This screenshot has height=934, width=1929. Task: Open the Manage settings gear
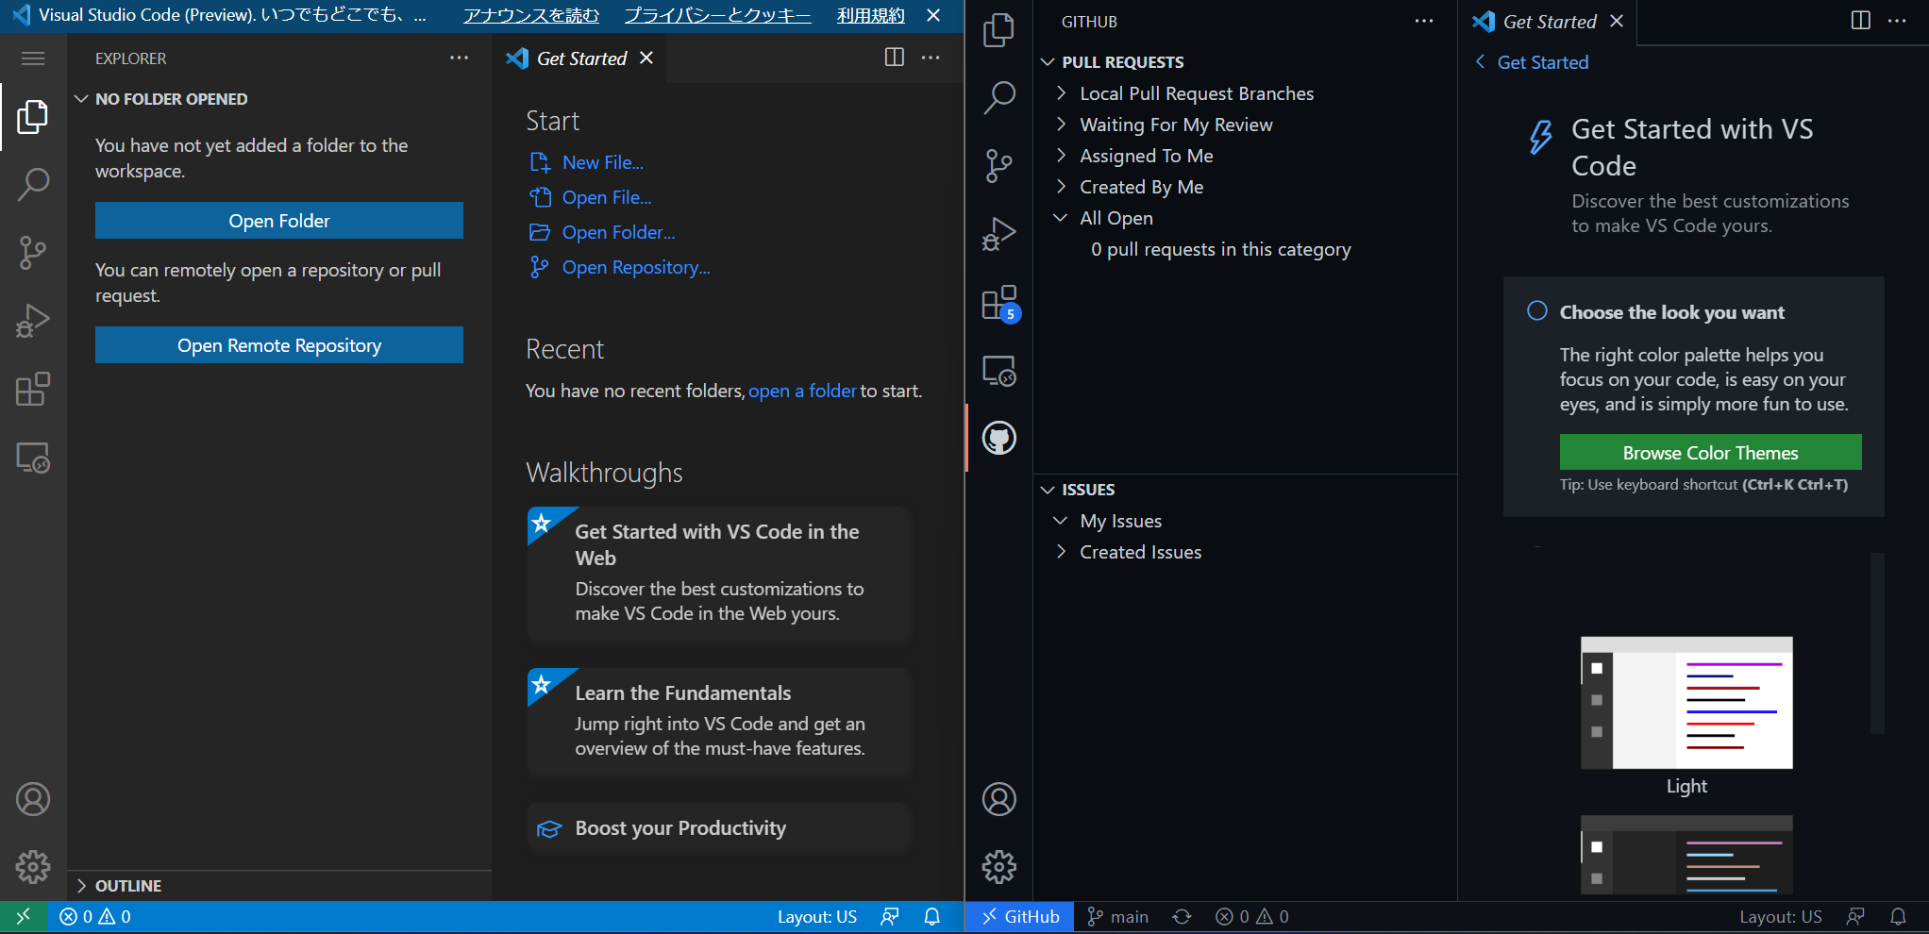(33, 867)
